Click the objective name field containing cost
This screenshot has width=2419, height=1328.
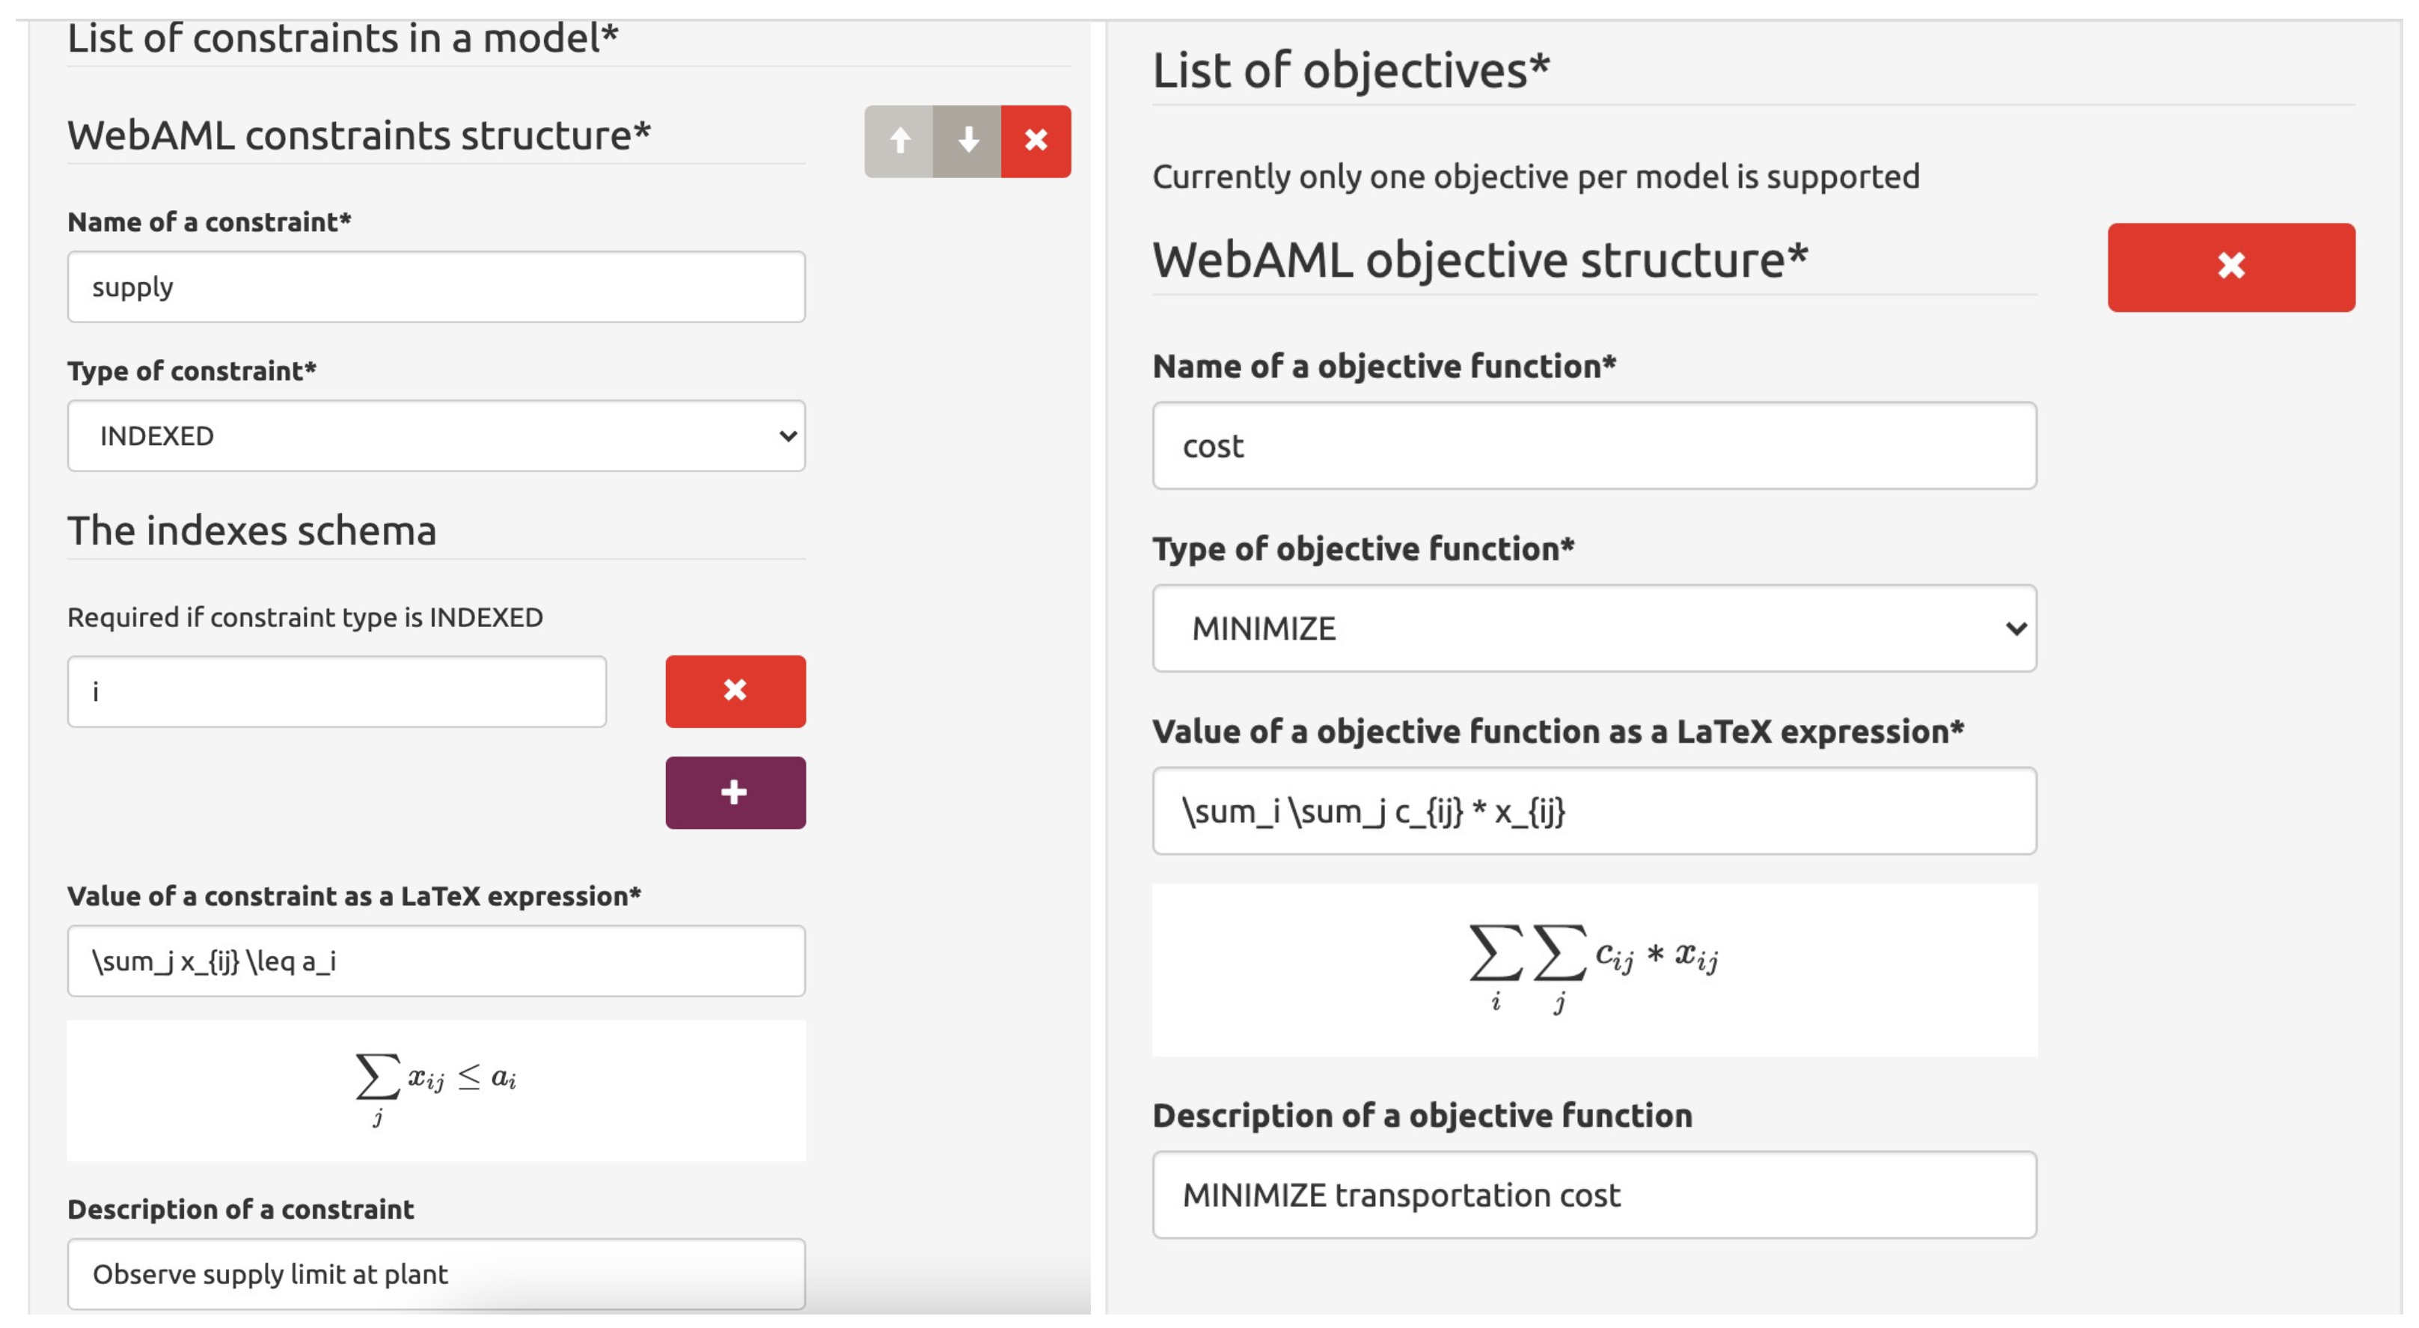pyautogui.click(x=1594, y=445)
